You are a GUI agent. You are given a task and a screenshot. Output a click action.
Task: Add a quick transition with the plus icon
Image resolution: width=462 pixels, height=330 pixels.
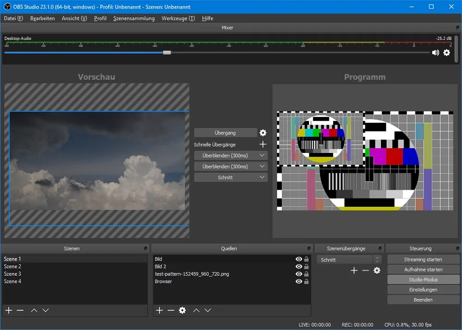[263, 144]
